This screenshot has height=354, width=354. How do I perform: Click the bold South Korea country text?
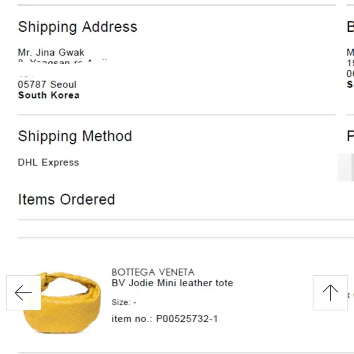click(x=49, y=95)
